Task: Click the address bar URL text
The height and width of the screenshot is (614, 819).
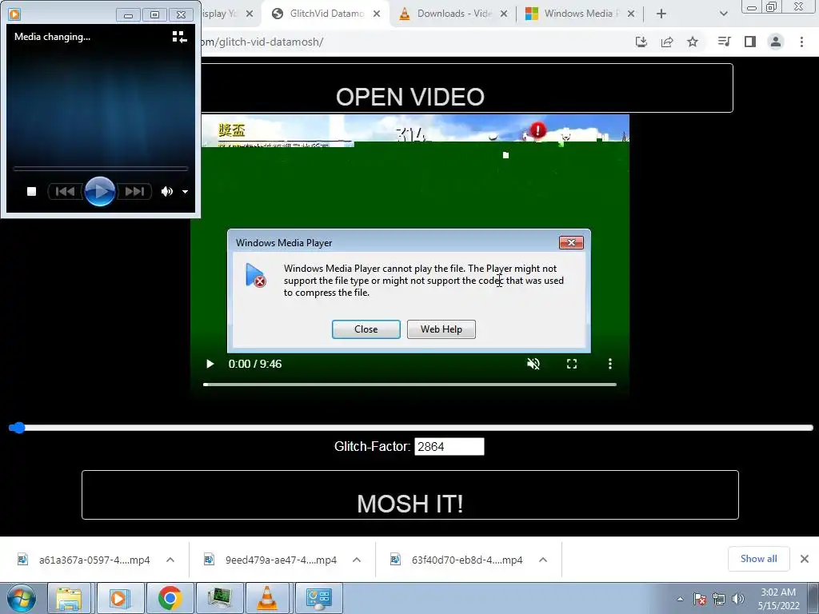Action: (262, 42)
